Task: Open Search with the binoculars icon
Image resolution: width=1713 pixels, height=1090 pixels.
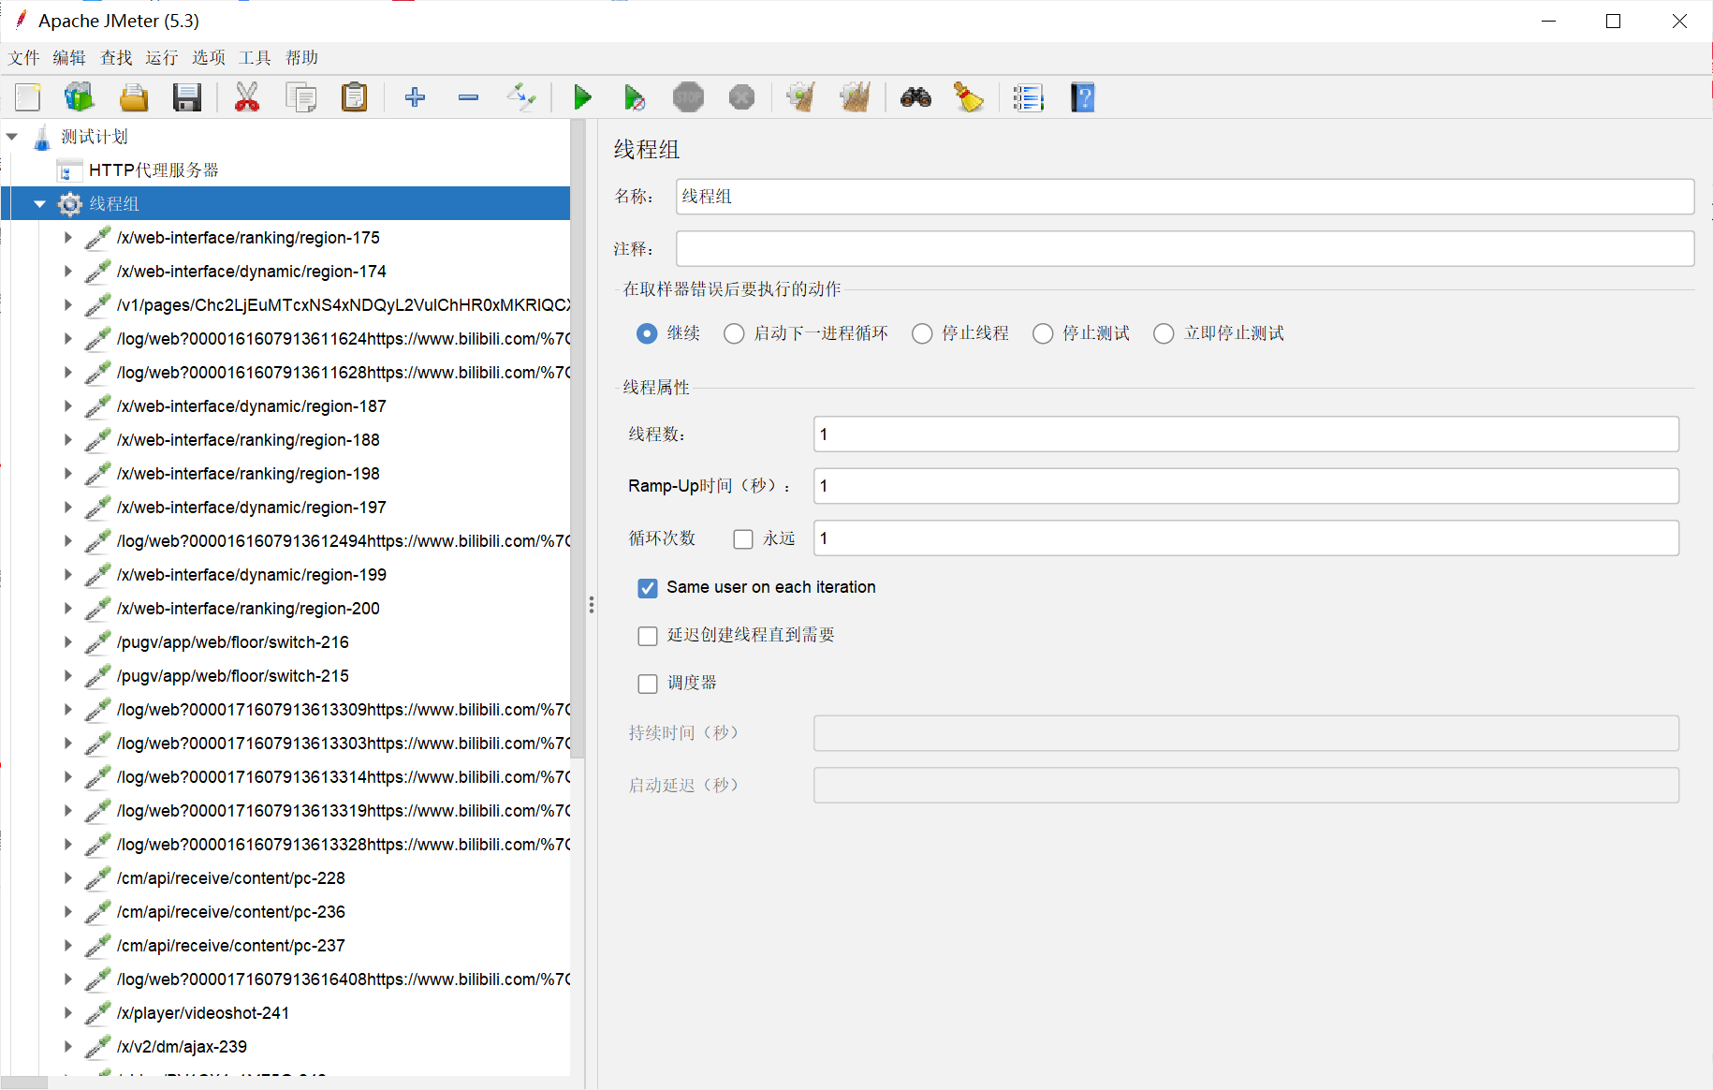Action: coord(915,97)
